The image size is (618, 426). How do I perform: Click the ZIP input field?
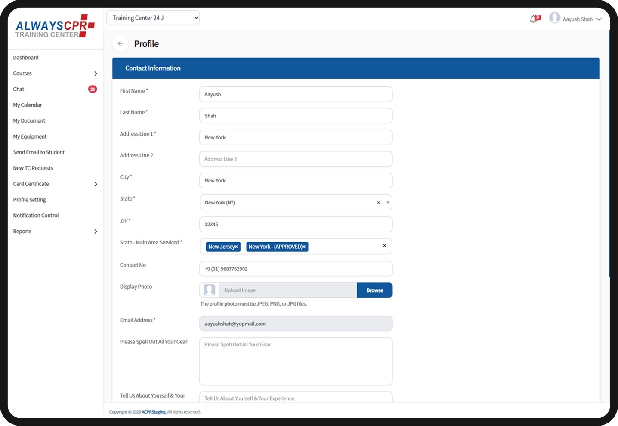click(x=296, y=225)
